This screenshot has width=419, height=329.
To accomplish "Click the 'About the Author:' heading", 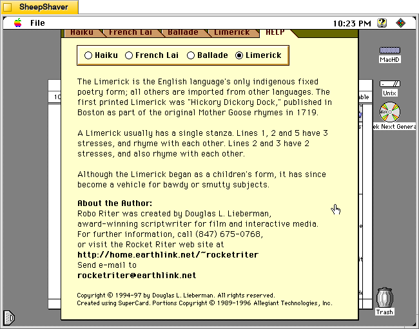I will [x=115, y=203].
